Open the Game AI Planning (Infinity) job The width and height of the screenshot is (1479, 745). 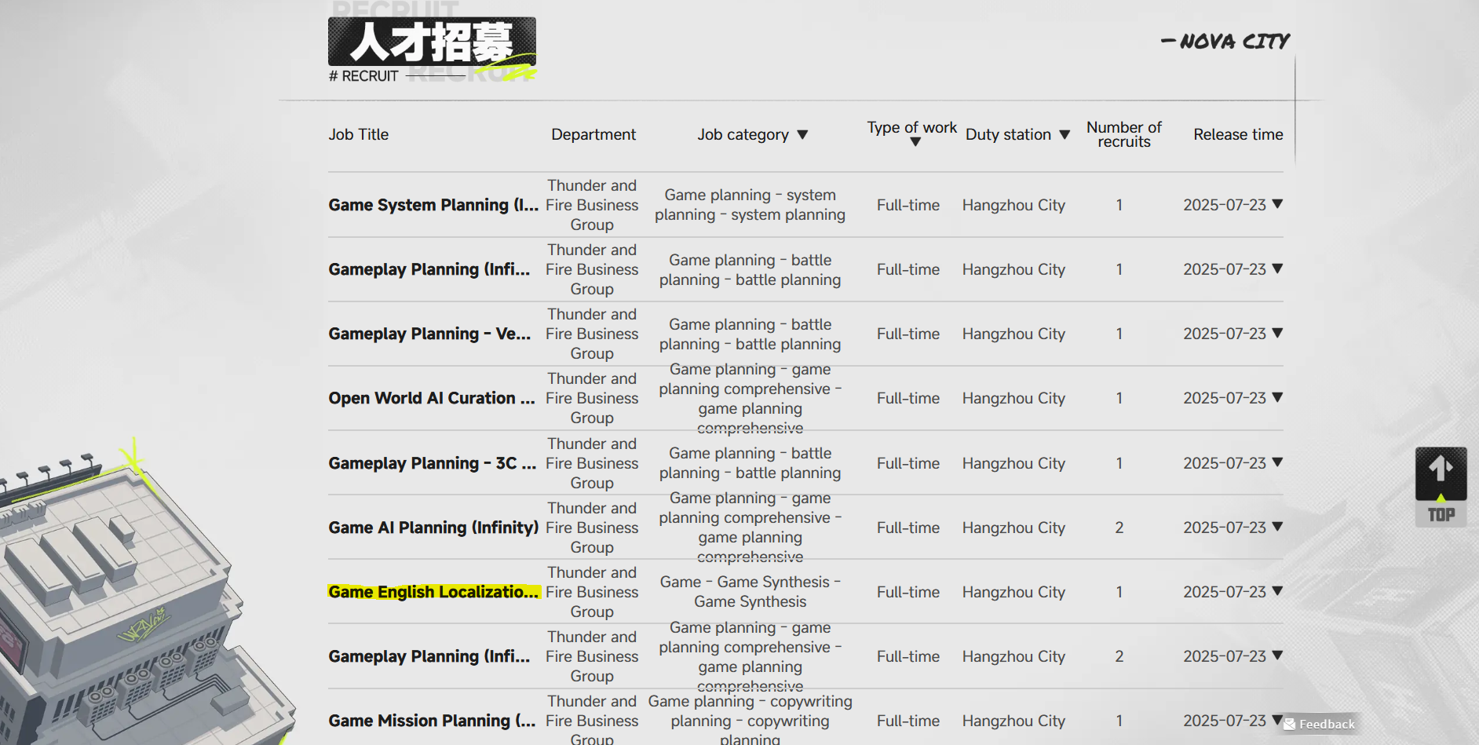tap(433, 528)
